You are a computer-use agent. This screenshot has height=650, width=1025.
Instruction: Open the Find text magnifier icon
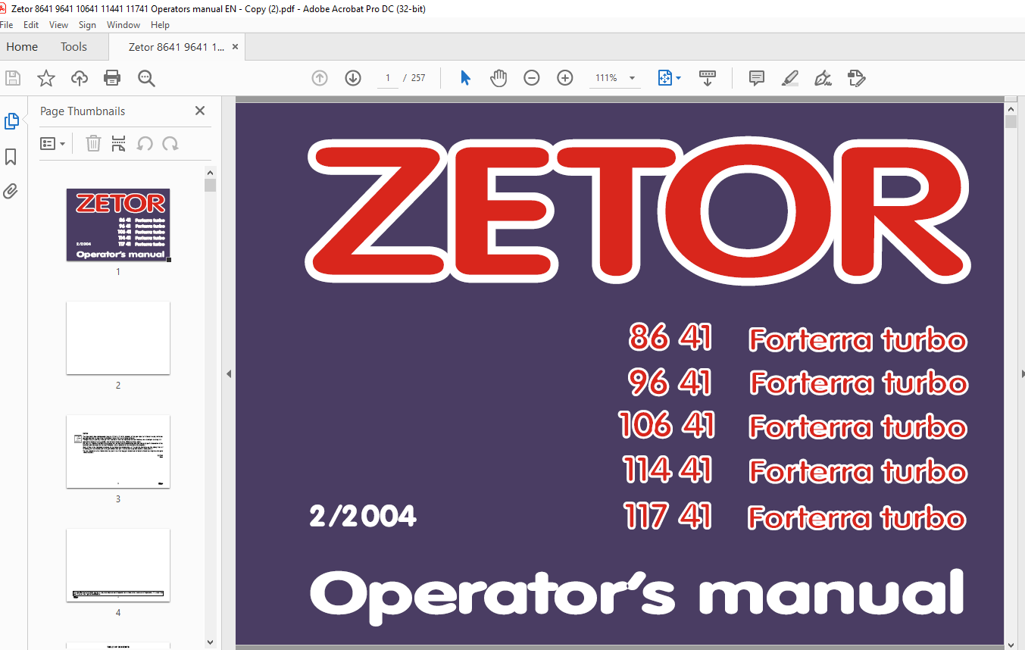coord(146,78)
